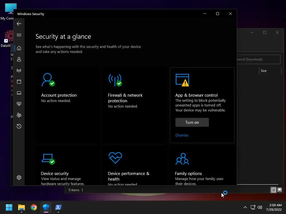Viewport: 286px width, 214px height.
Task: Click the Security at a glance title
Action: point(63,37)
